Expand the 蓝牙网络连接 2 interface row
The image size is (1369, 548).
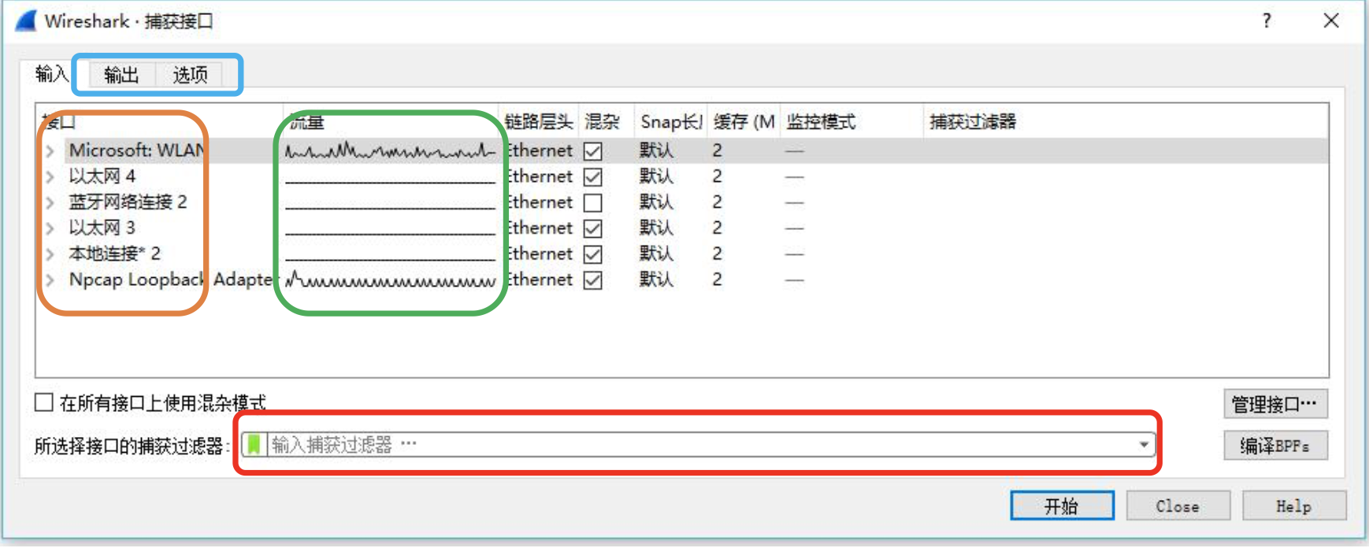50,203
